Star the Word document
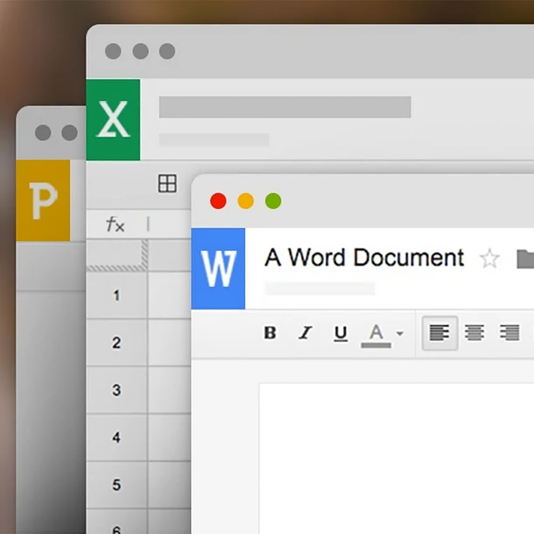534x534 pixels. click(x=489, y=258)
